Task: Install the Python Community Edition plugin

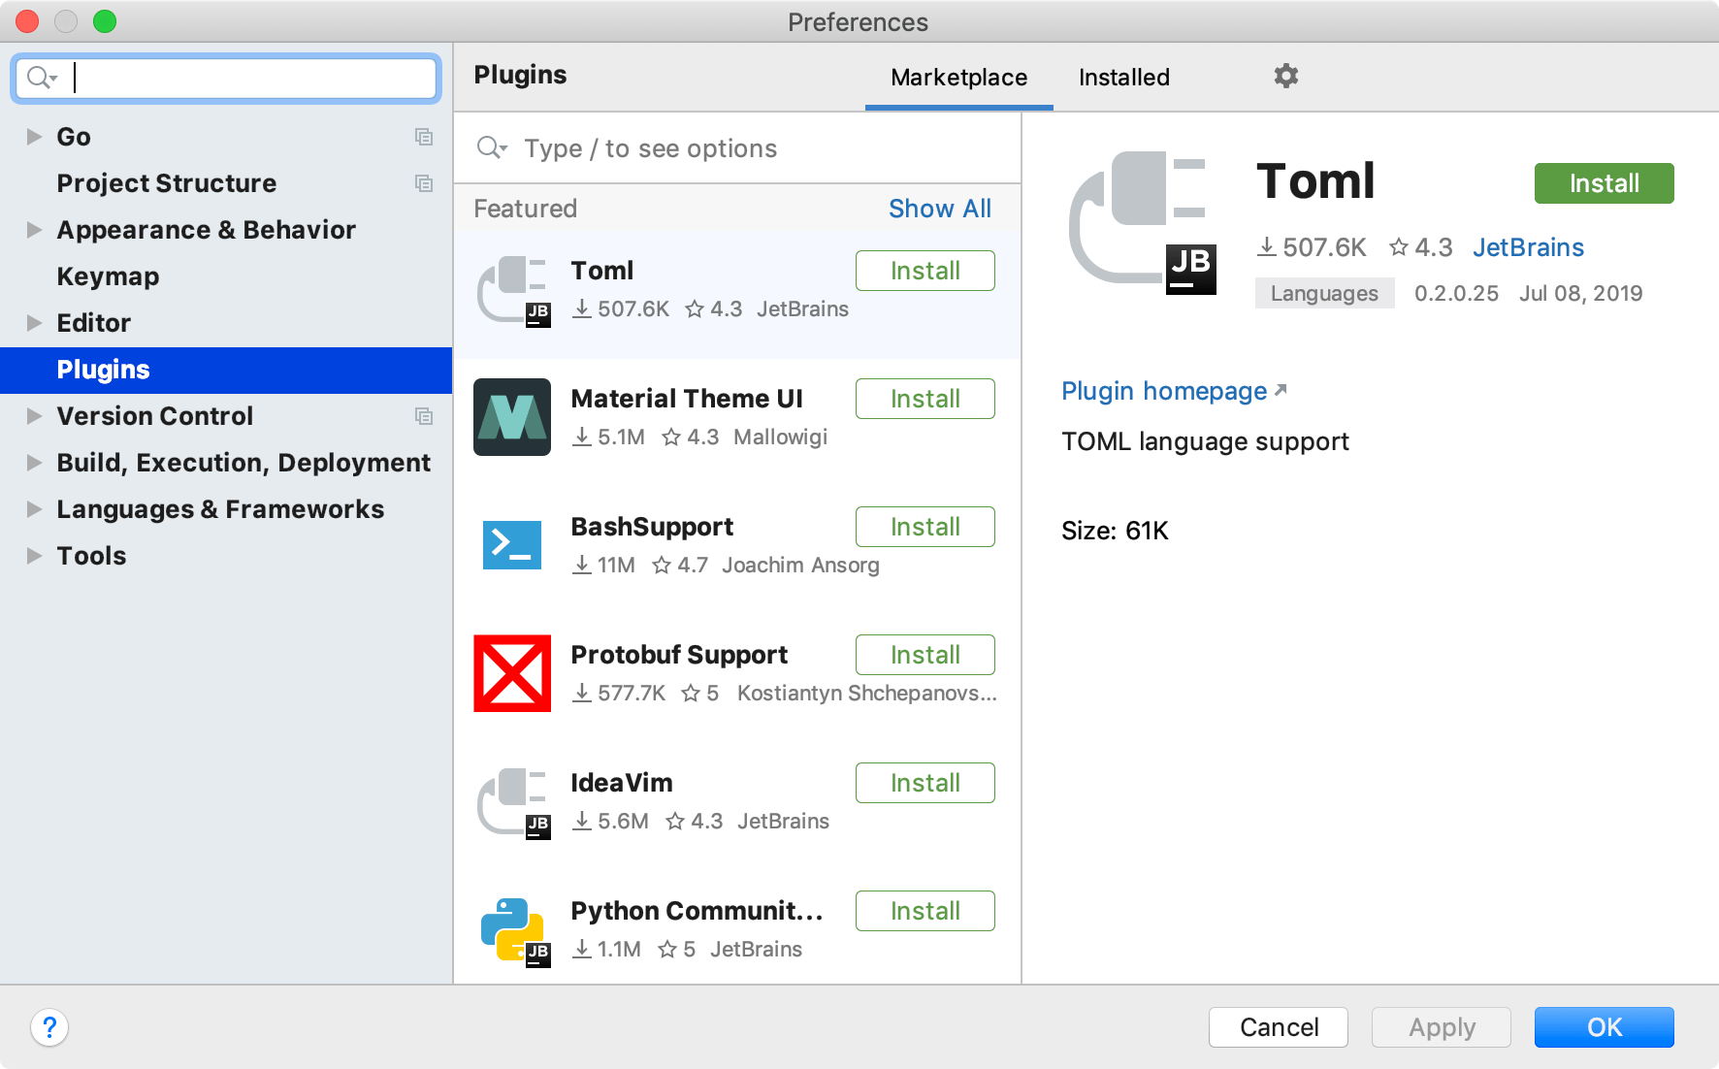Action: tap(924, 911)
